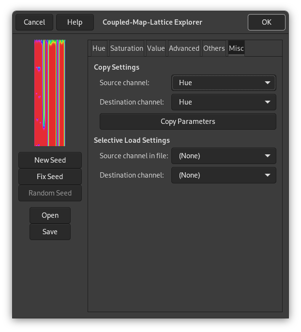The width and height of the screenshot is (301, 332).
Task: Open the Saturation tab
Action: pyautogui.click(x=126, y=48)
